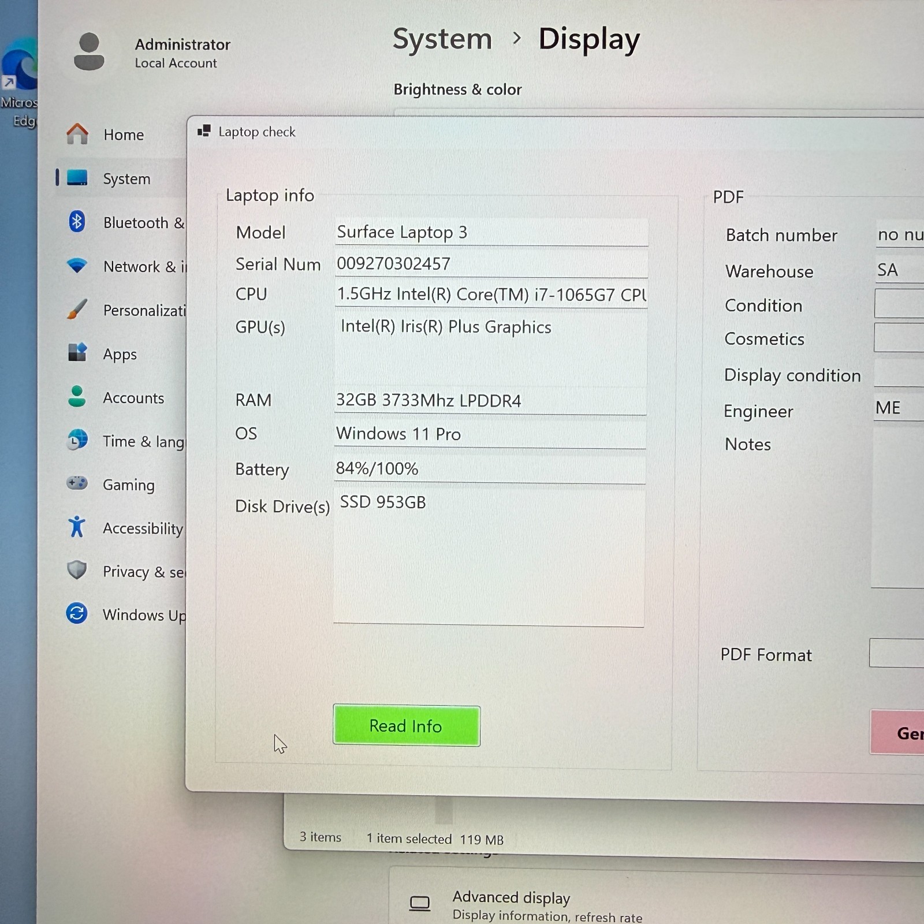Screen dimensions: 924x924
Task: Open the Home settings icon
Action: 77,134
